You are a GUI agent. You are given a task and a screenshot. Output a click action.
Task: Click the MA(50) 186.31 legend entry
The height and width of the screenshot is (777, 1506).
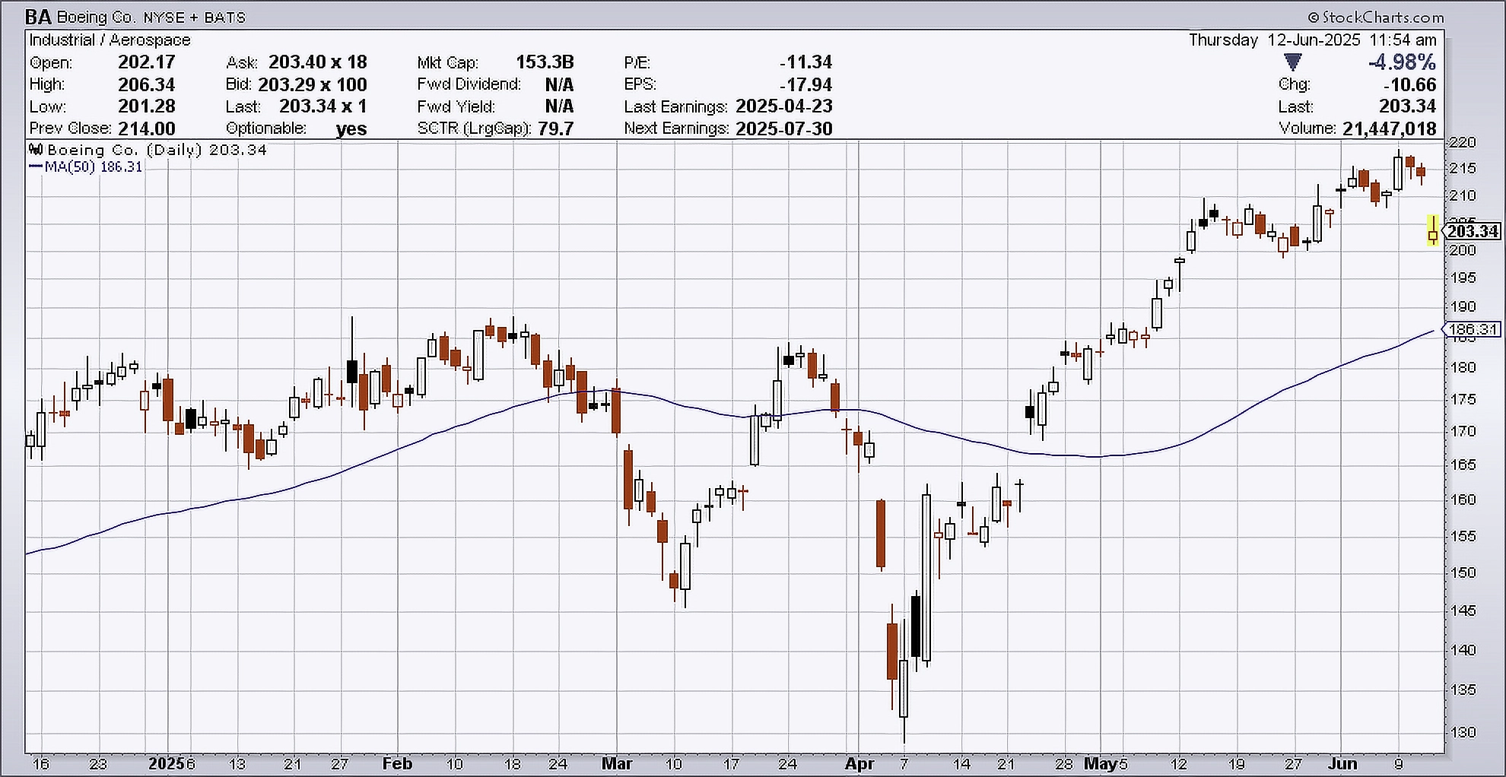86,166
